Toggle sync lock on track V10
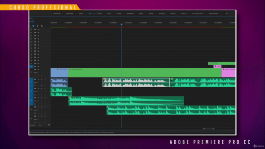Screen dimensions: 265x149 point(35,42)
